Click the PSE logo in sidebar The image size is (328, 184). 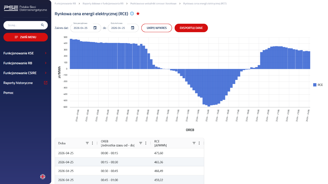[x=25, y=8]
